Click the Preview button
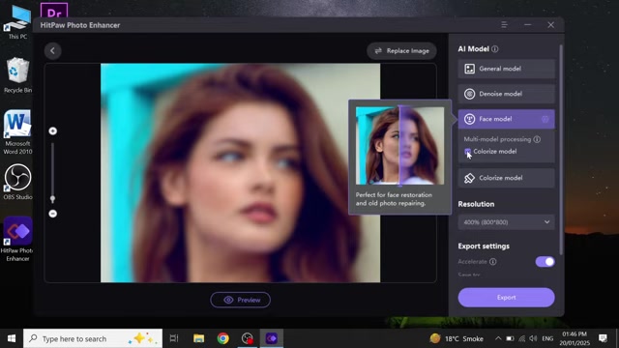Viewport: 619px width, 348px height. [241, 300]
